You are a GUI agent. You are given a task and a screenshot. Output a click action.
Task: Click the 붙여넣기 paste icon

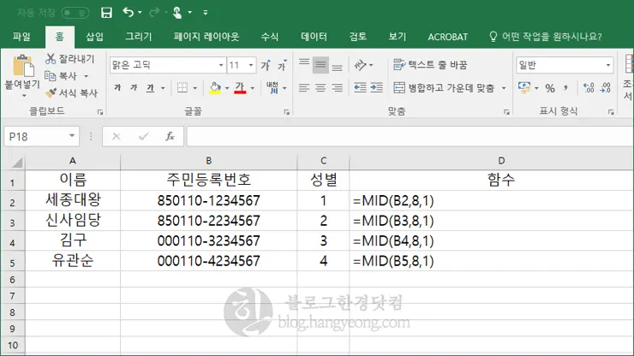click(22, 66)
